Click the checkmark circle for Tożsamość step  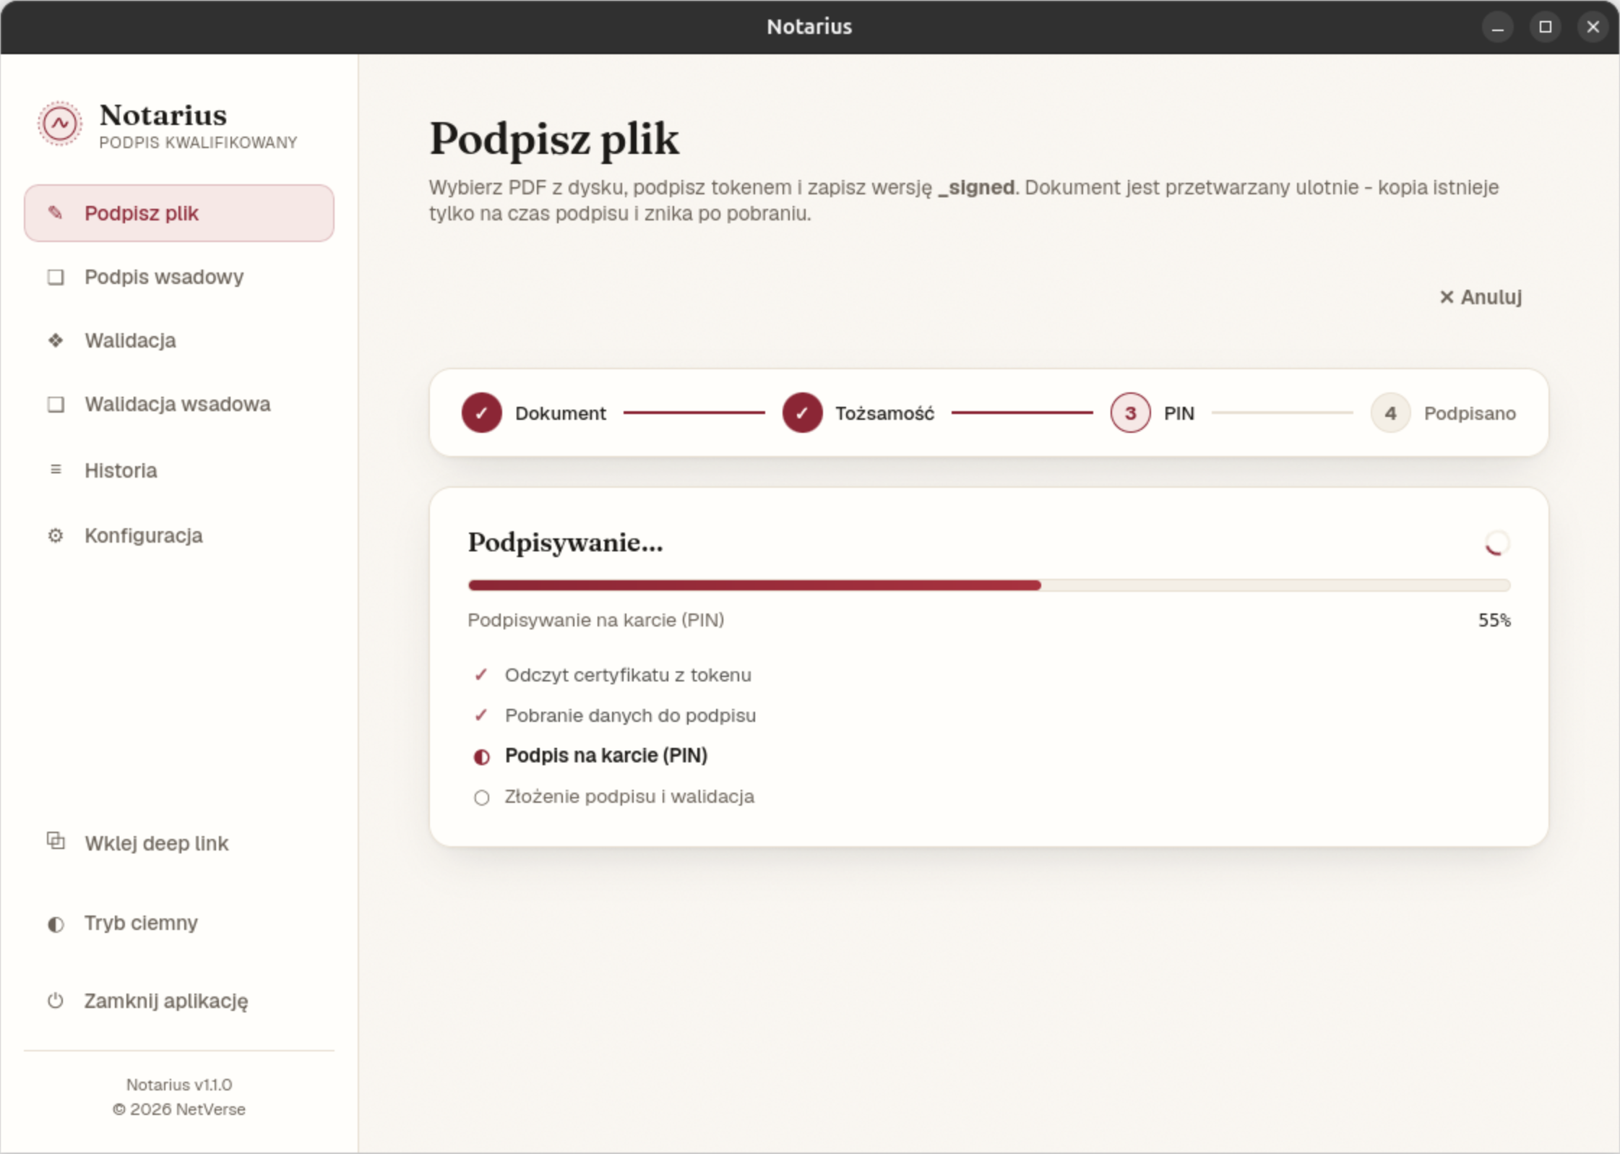tap(803, 413)
